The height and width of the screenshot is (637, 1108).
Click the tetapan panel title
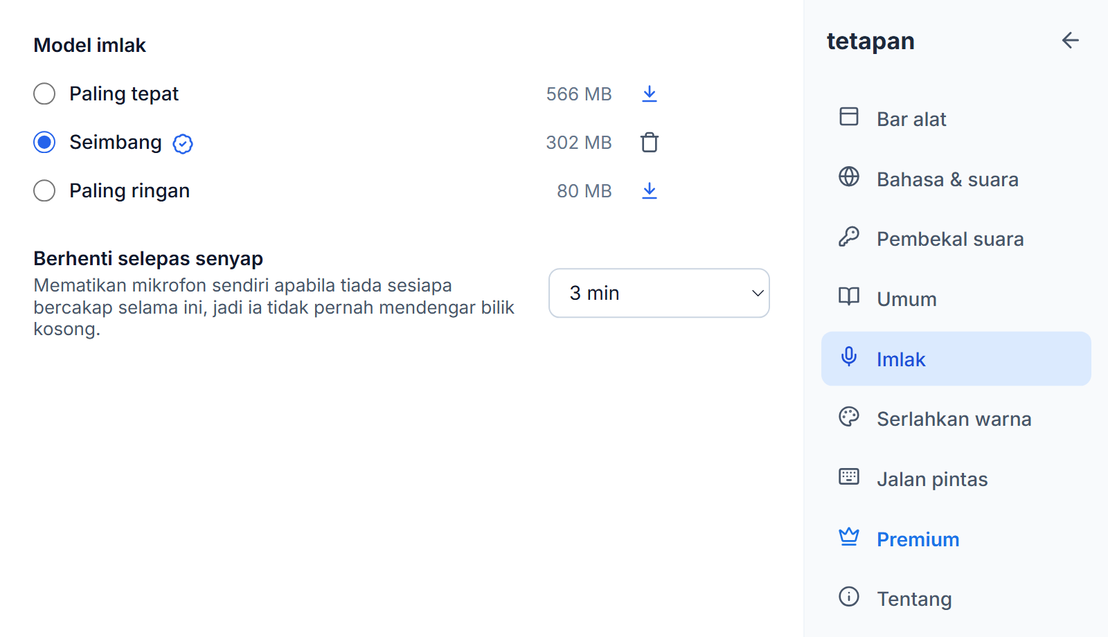click(x=870, y=42)
